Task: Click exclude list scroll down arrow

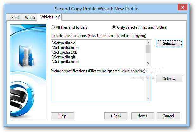Action: point(148,98)
